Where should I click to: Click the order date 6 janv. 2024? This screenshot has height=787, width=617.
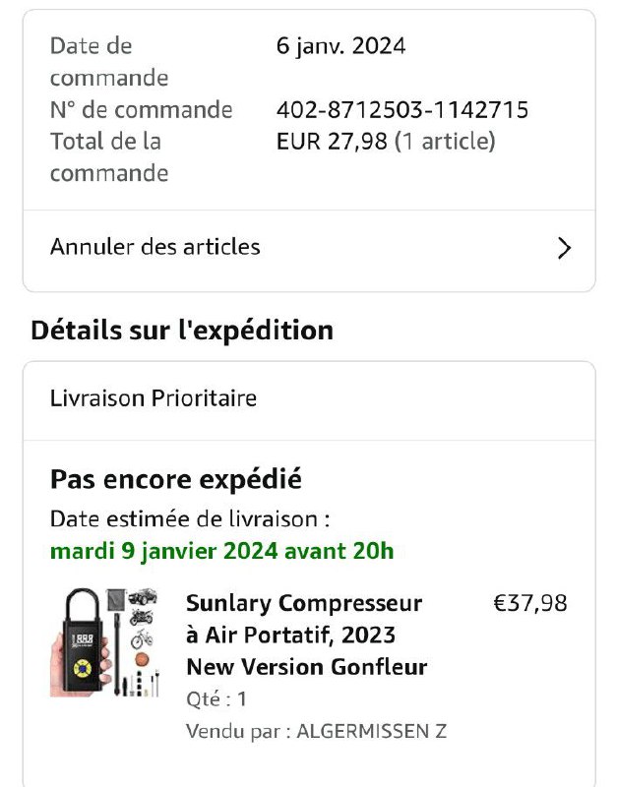click(340, 45)
